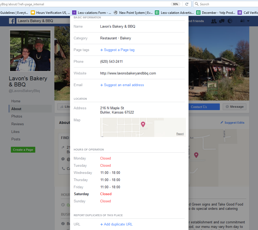Click the info icon under Business section
The image size is (258, 230).
(x=63, y=224)
